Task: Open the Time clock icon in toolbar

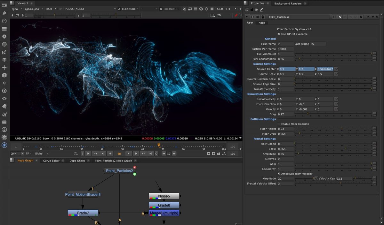Action: point(4,21)
